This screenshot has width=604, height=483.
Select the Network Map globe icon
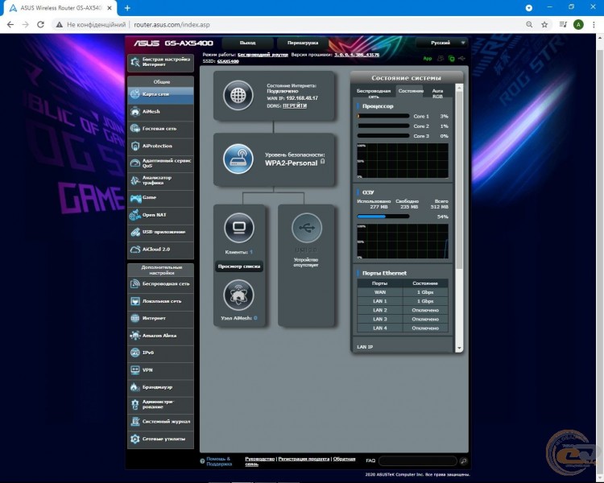coord(134,94)
